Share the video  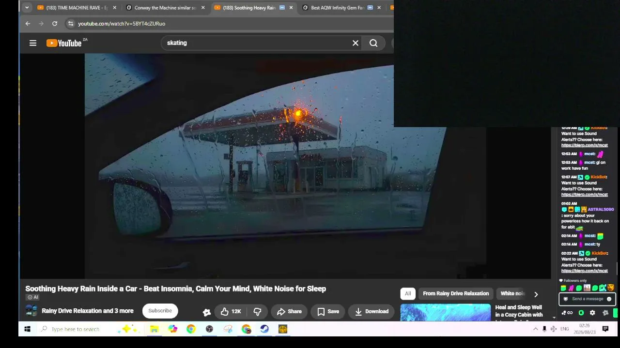point(289,312)
